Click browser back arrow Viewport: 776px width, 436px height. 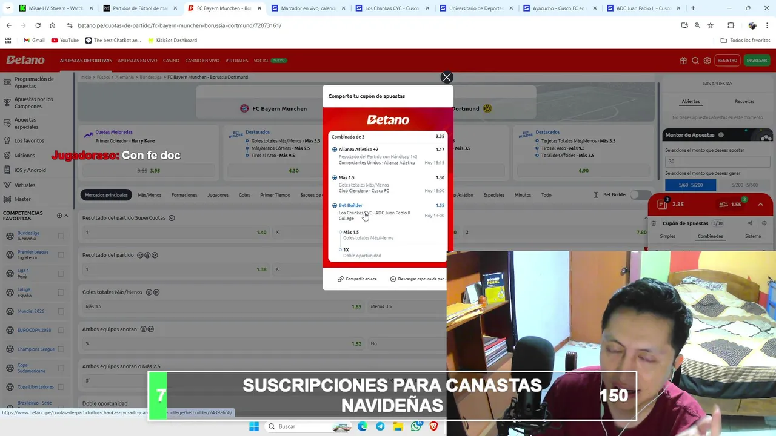point(9,25)
